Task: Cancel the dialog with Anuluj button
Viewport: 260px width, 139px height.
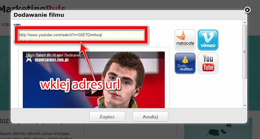Action: [150, 117]
